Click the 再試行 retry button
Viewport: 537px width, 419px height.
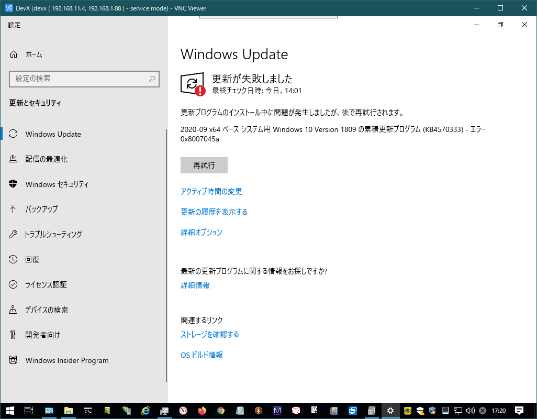(x=204, y=165)
